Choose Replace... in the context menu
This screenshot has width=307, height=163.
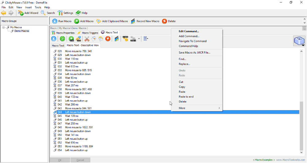pos(197,64)
